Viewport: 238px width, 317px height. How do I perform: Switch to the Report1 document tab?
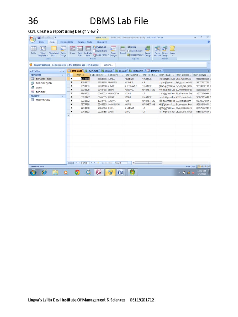tap(107, 71)
